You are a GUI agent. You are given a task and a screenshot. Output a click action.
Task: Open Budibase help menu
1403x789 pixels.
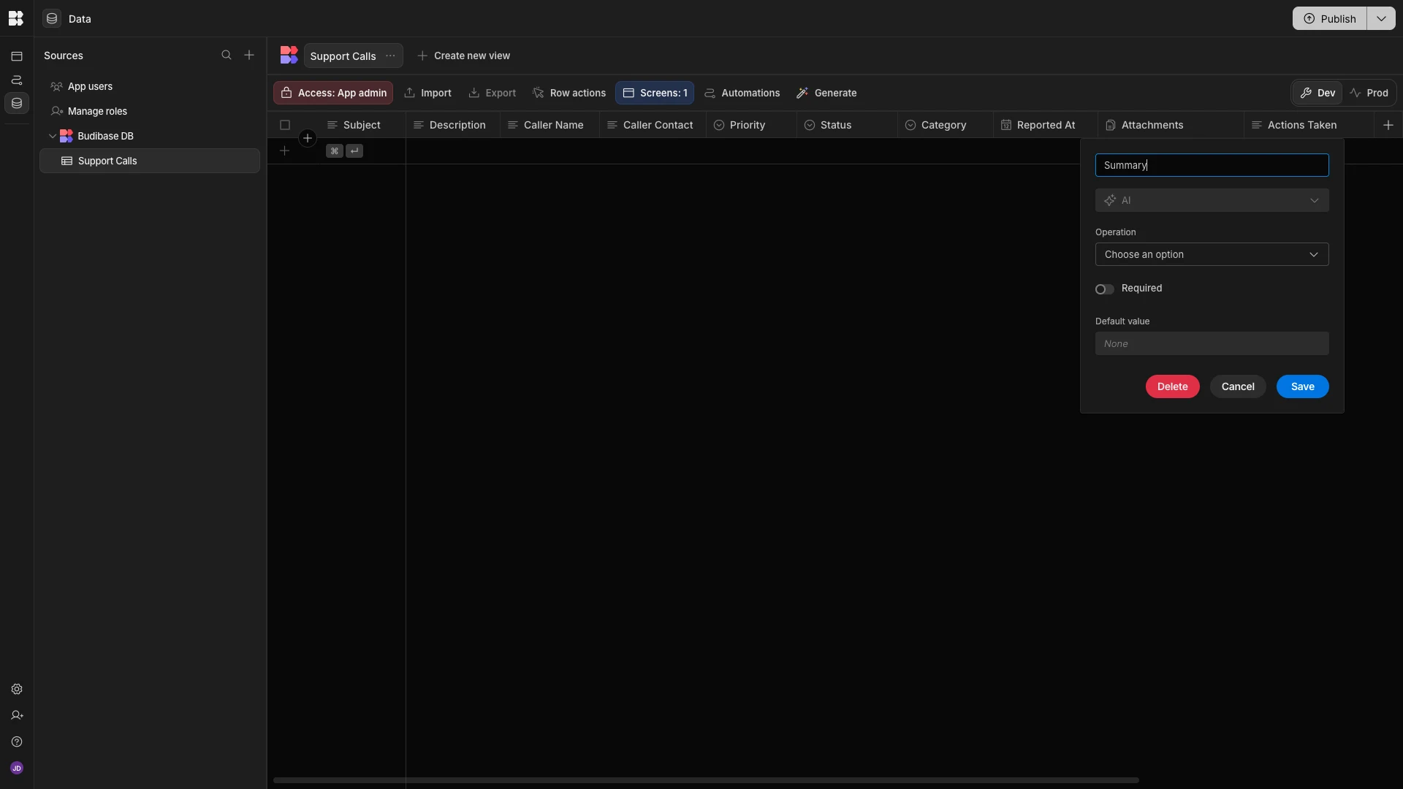click(16, 742)
